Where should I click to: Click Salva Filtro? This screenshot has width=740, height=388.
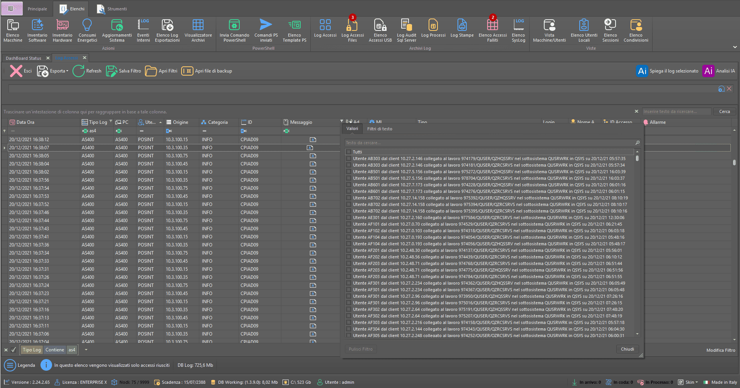pyautogui.click(x=123, y=71)
